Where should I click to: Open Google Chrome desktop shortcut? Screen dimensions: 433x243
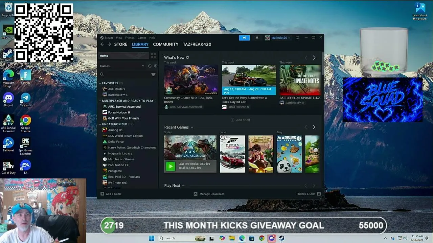tap(25, 124)
